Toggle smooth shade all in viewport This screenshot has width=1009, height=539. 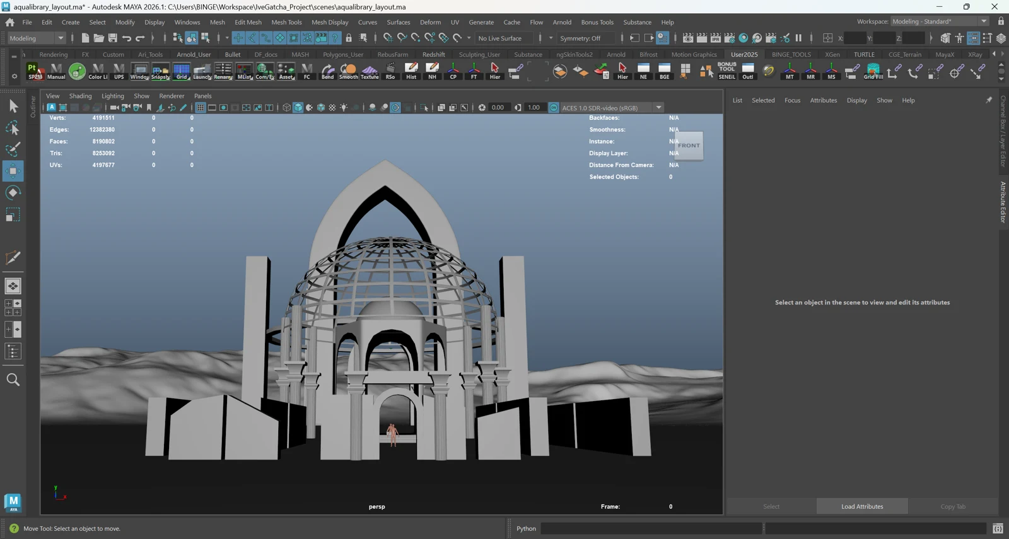298,108
